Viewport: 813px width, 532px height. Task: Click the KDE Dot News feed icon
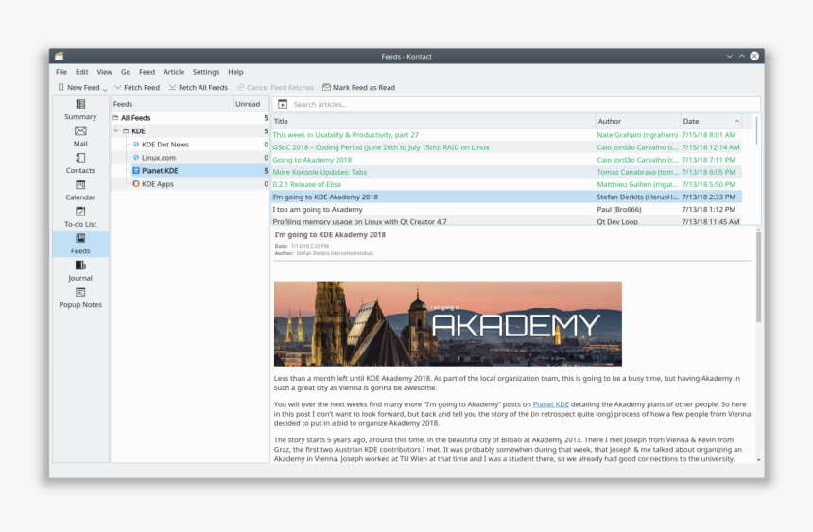point(136,145)
